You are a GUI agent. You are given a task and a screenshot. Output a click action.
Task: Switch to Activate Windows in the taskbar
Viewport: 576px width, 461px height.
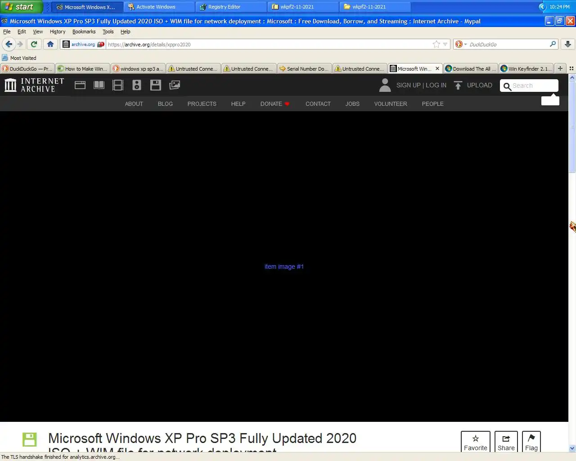[159, 7]
